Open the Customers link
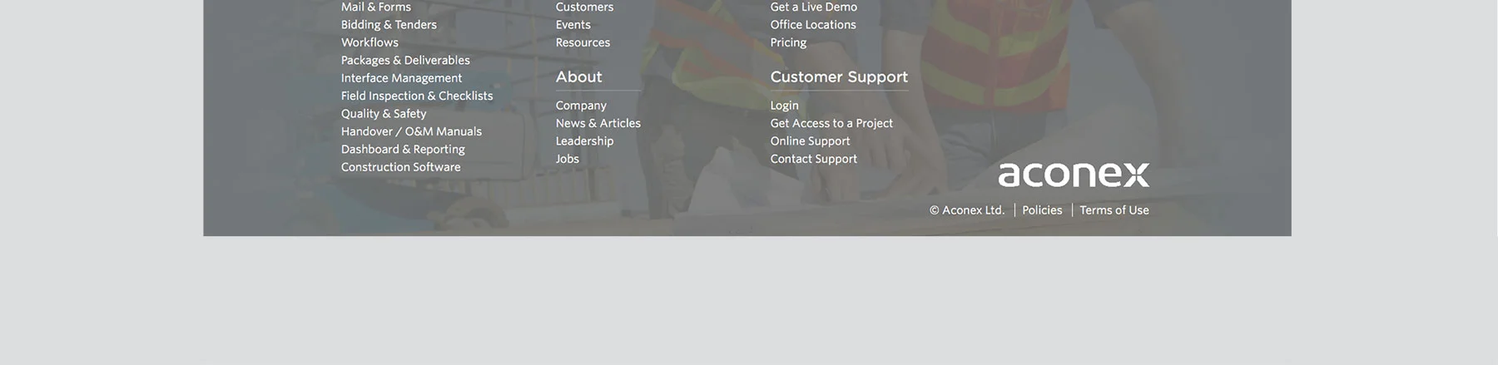The width and height of the screenshot is (1498, 365). coord(584,7)
